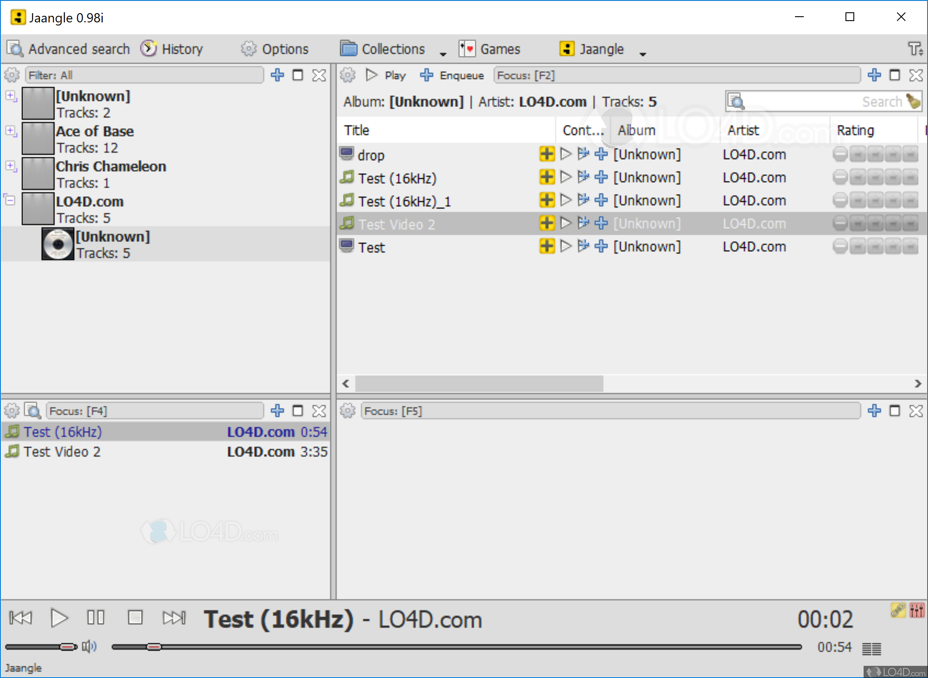
Task: Open the text size icon top right
Action: [915, 49]
